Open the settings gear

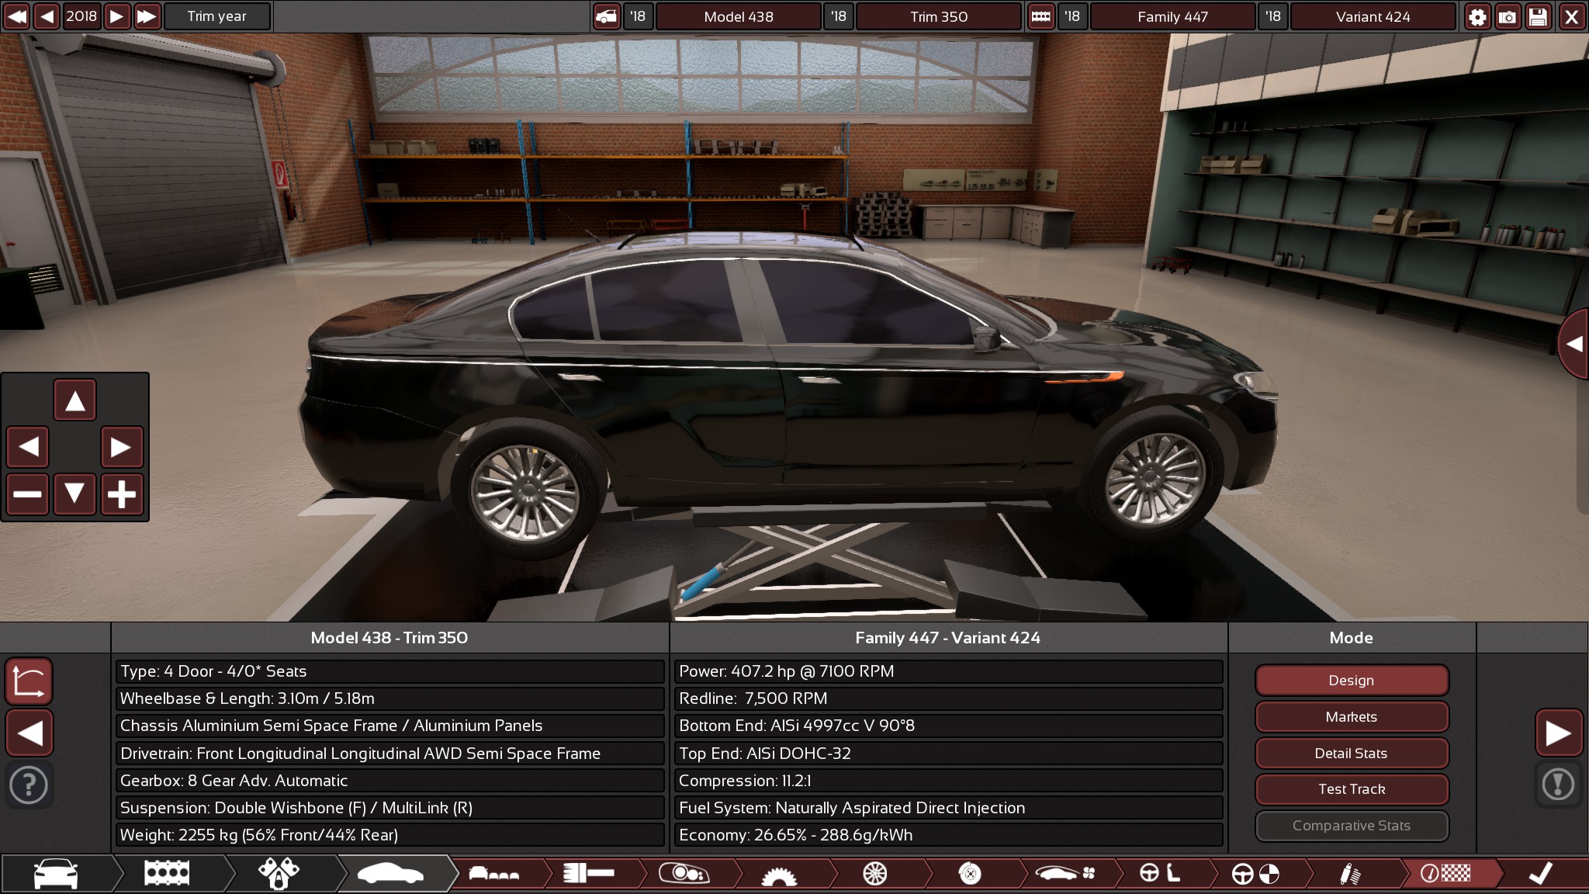pos(1477,16)
